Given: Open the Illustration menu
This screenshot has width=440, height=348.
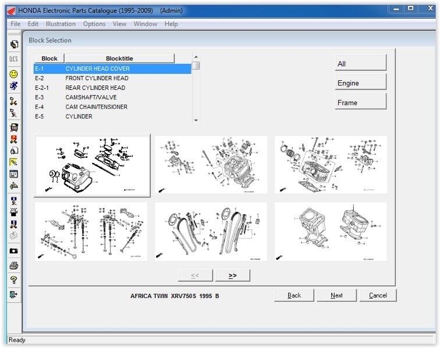Looking at the screenshot, I should pos(61,24).
